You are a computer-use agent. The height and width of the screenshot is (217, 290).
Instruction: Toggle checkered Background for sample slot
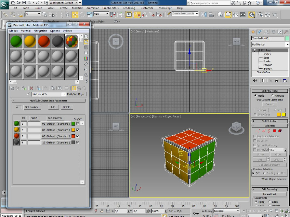86,47
